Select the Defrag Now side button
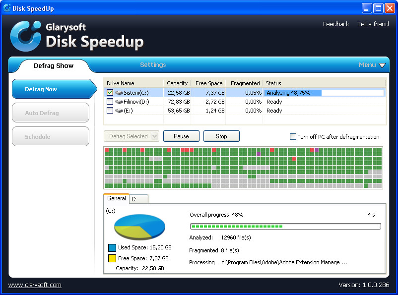 pyautogui.click(x=54, y=89)
